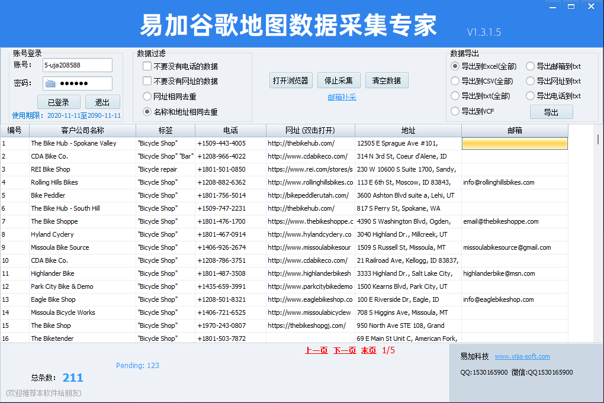604x403 pixels.
Task: Select Rolling Hills Bikes name cell
Action: [x=82, y=182]
